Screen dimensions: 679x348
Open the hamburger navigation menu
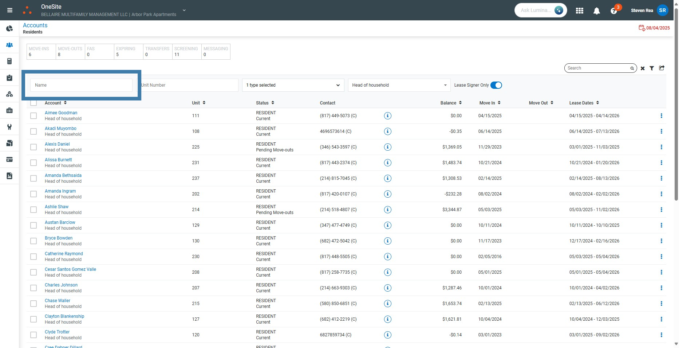pos(10,10)
